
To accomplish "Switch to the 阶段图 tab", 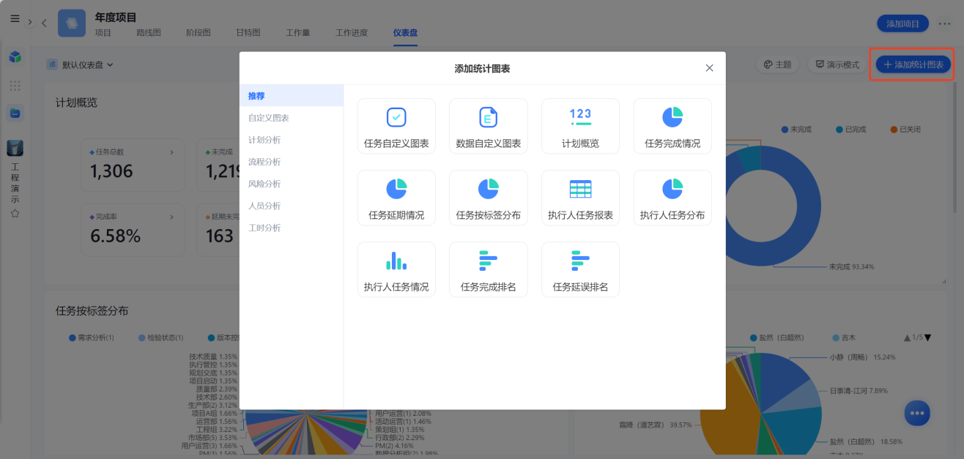I will pyautogui.click(x=199, y=33).
